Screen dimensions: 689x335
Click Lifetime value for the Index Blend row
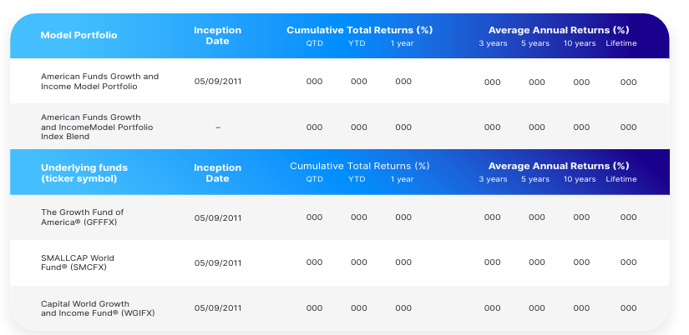point(628,127)
